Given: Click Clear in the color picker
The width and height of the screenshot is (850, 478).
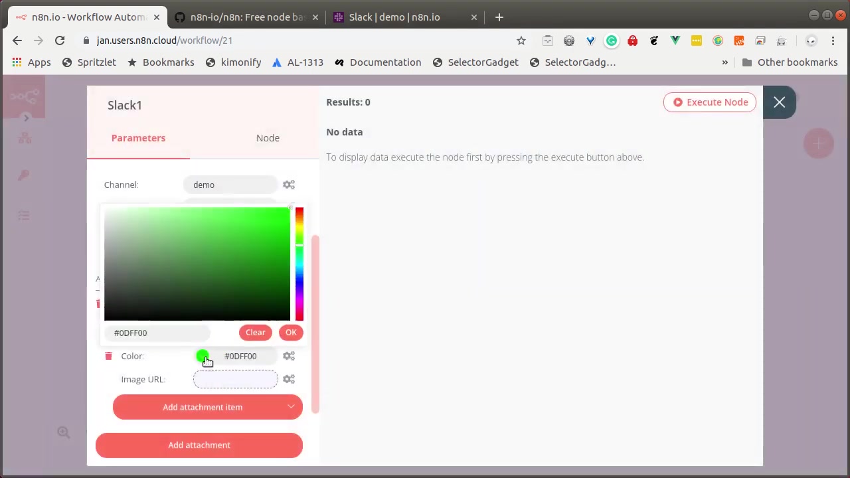Looking at the screenshot, I should 256,333.
